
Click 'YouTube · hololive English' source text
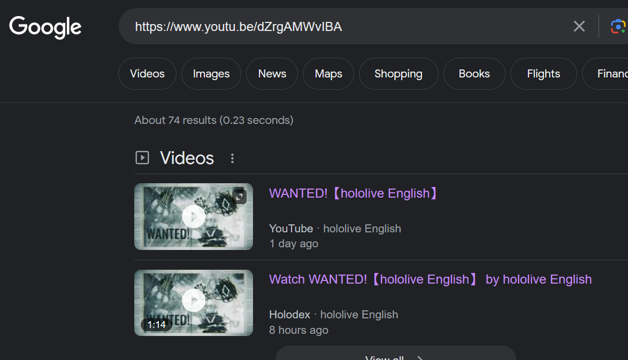[x=335, y=229]
